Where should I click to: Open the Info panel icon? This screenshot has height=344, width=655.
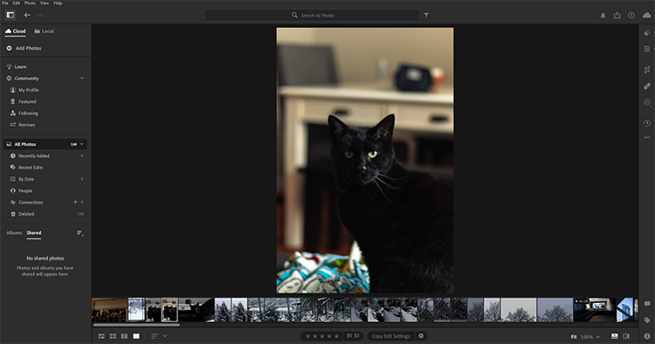click(x=647, y=336)
